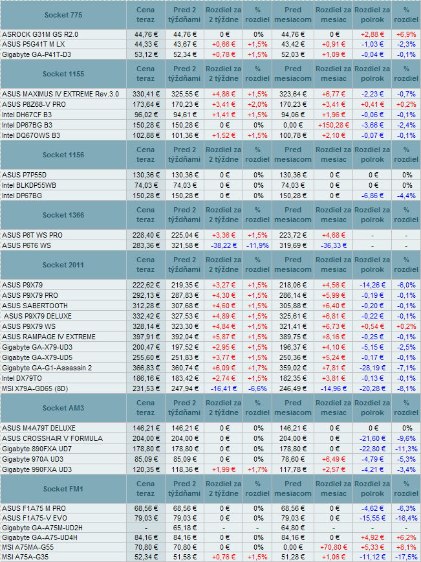Click the +6,9% ASROCK half-year percent
421x562 pixels.
pyautogui.click(x=406, y=34)
